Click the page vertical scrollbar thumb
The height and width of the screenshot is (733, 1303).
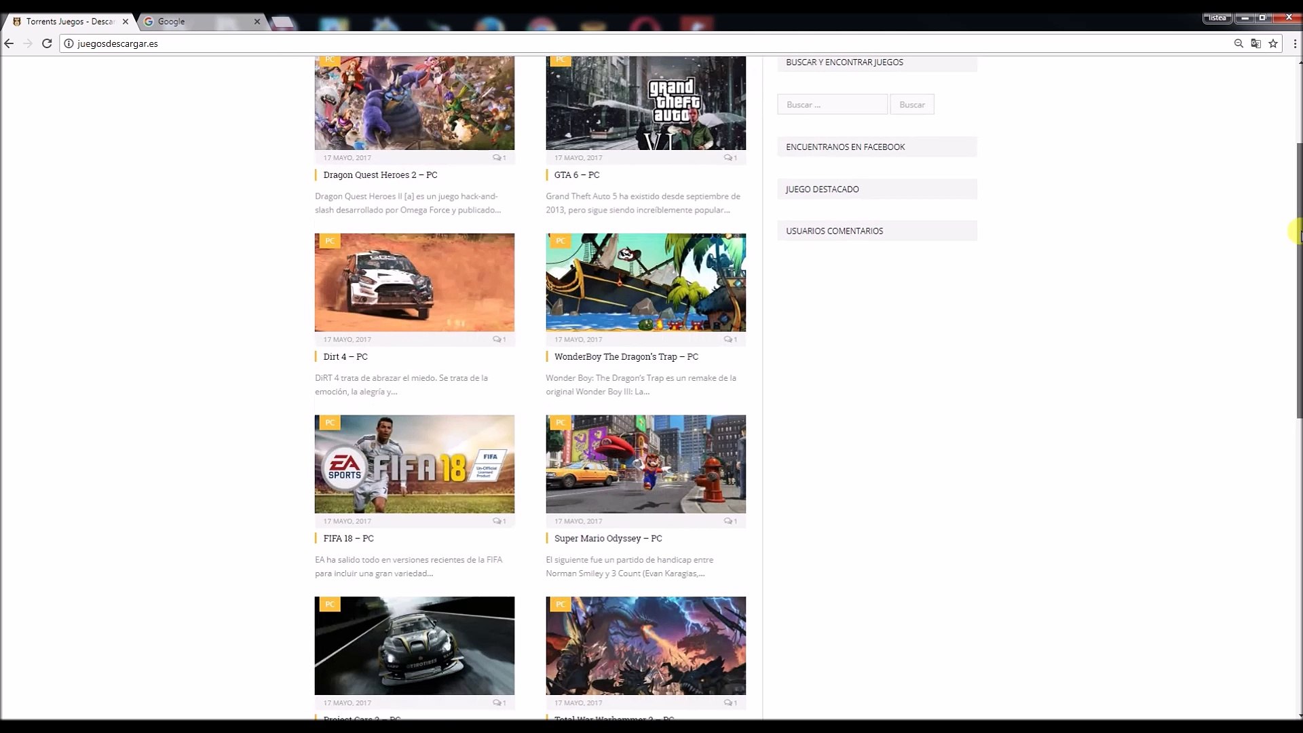pos(1300,280)
